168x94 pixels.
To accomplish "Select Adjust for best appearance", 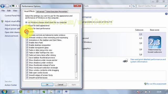I will [x=26, y=26].
